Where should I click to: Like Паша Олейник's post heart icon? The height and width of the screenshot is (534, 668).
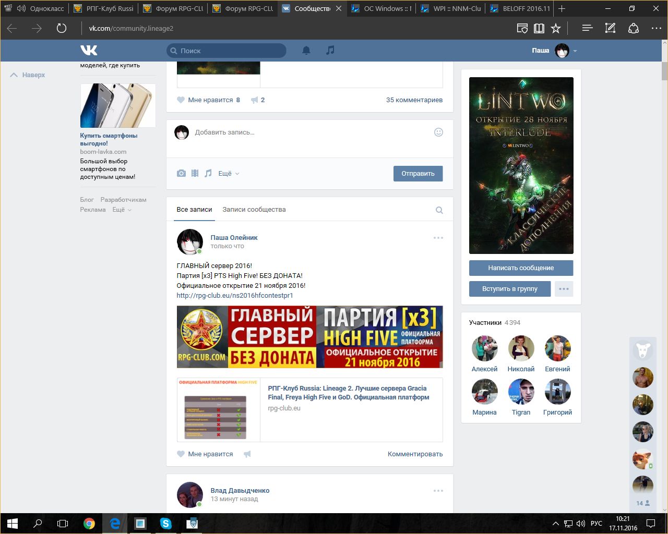tap(181, 454)
